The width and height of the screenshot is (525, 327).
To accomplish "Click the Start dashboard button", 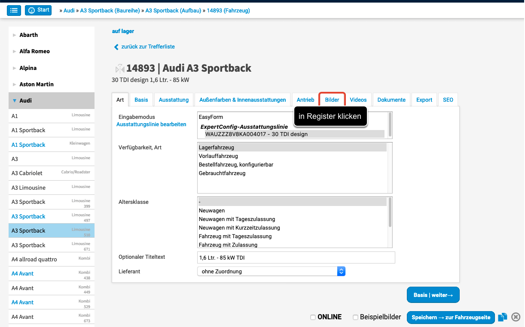I will point(38,10).
